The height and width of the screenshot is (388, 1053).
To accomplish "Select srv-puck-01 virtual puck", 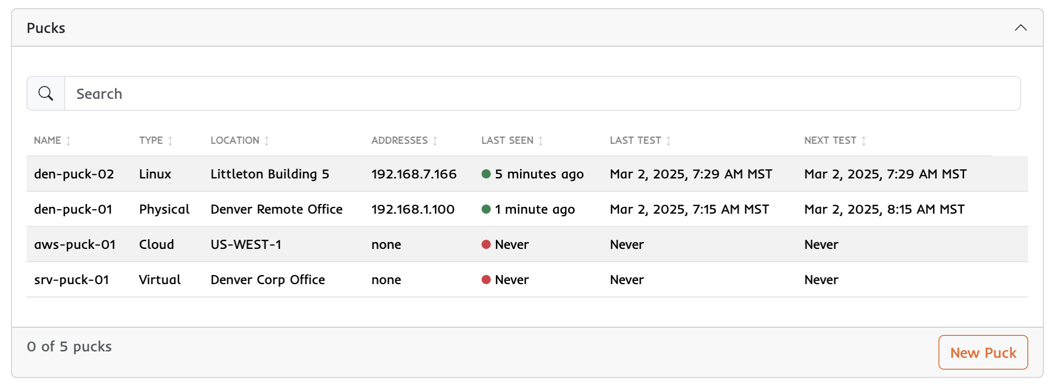I will (71, 280).
